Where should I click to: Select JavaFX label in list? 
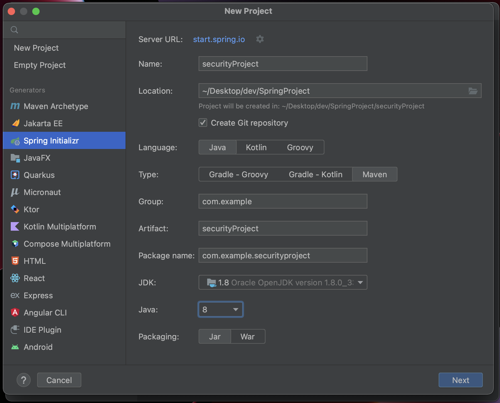(x=37, y=158)
